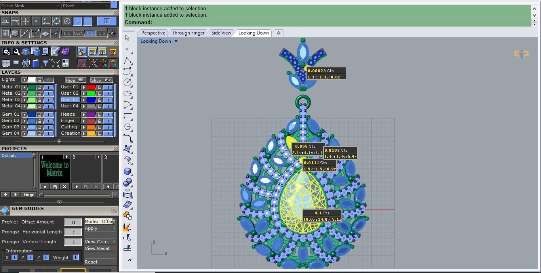
Task: Open the gears settings icon in Info & Settings
Action: point(6,52)
